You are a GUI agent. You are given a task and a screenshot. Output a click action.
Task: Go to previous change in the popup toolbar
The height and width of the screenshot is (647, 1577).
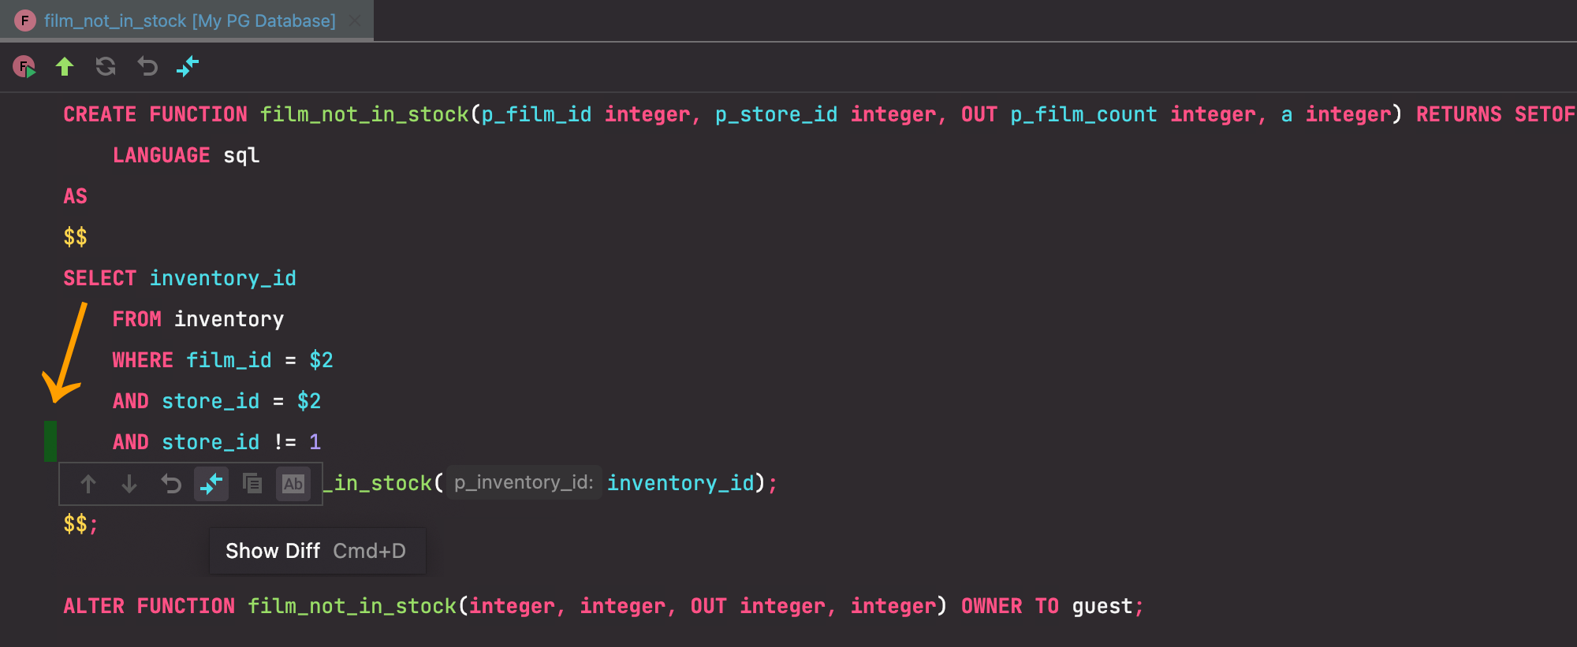point(88,484)
